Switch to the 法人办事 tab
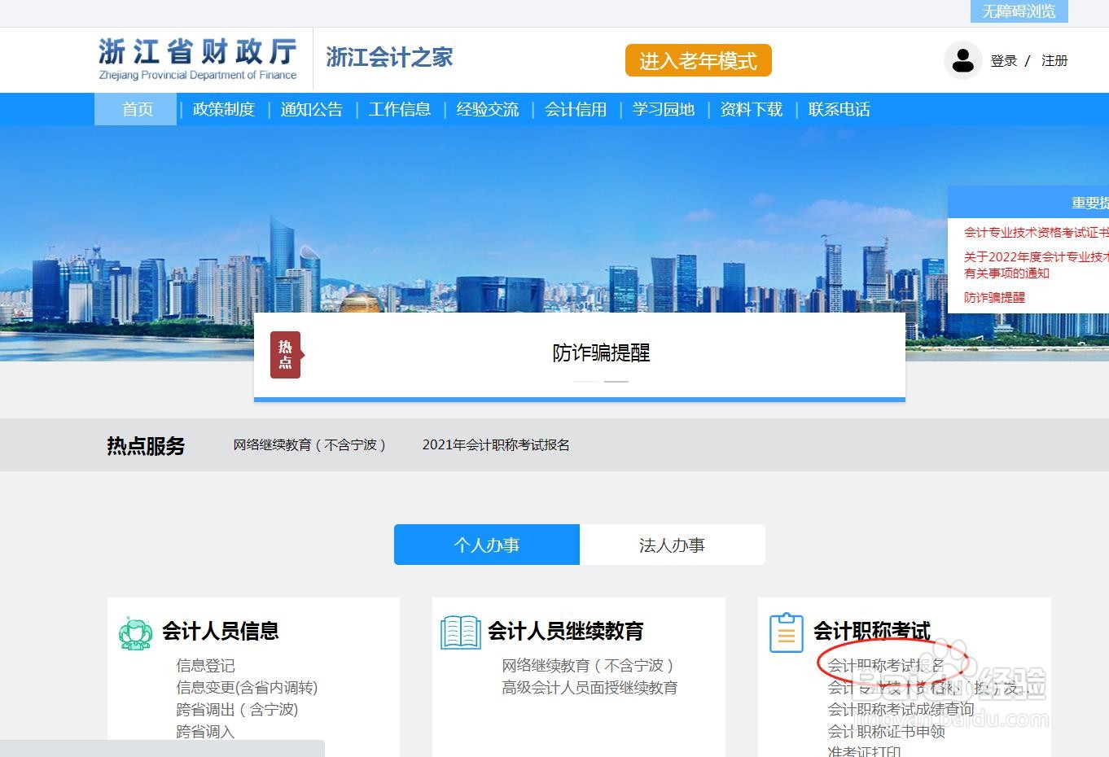This screenshot has height=757, width=1109. click(x=672, y=545)
